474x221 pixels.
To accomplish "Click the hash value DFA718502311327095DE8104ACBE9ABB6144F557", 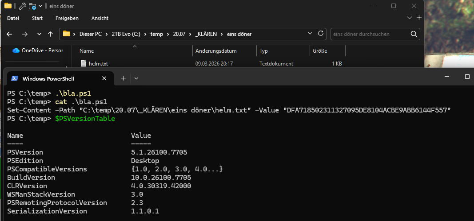I will pyautogui.click(x=366, y=110).
